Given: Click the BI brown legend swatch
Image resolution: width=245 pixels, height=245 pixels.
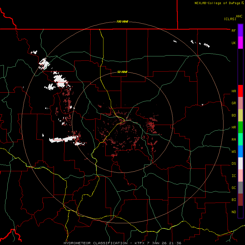Looking at the screenshot, I should [240, 200].
